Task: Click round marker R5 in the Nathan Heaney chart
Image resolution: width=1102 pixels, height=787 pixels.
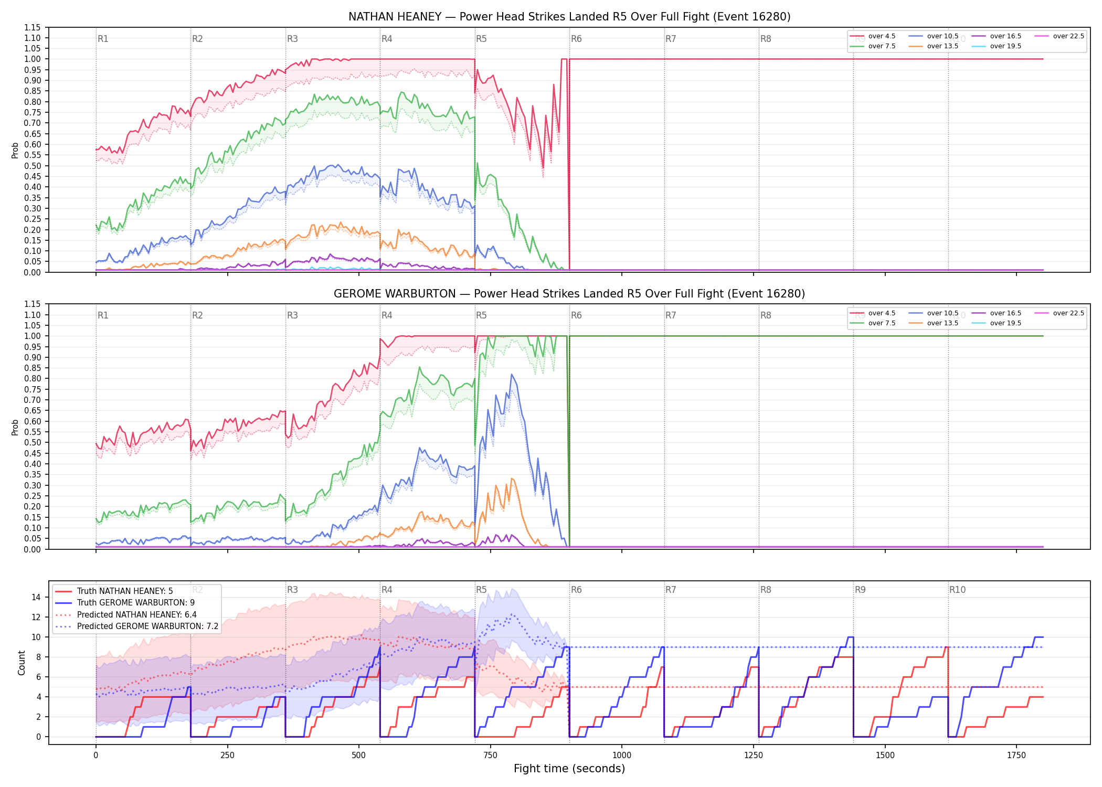Action: [x=481, y=39]
